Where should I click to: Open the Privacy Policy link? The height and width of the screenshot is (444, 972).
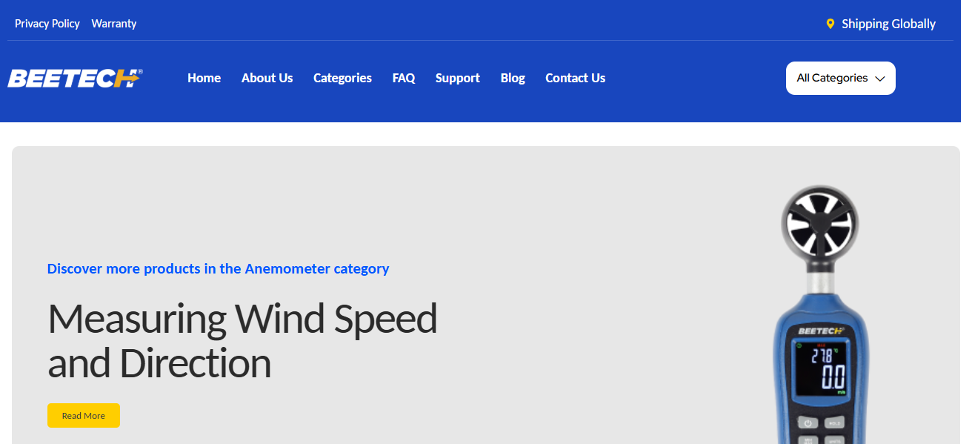(47, 24)
